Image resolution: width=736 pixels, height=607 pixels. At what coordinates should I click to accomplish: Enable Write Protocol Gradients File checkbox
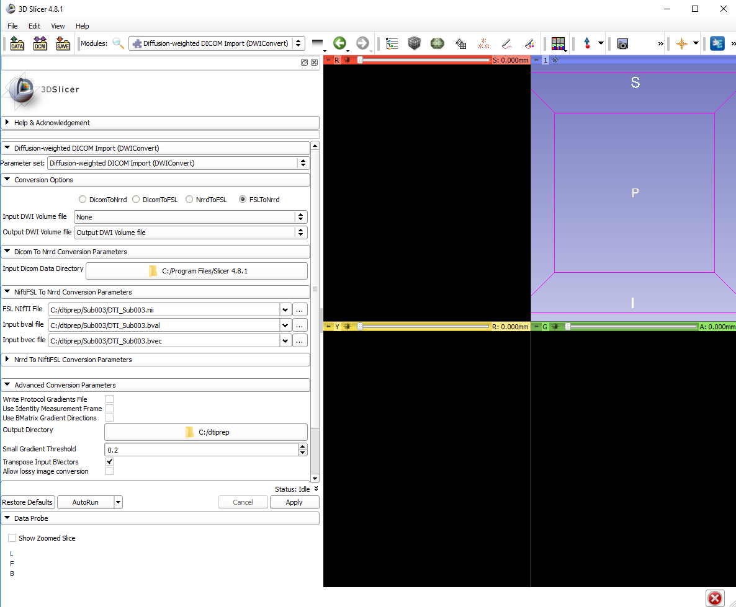click(x=110, y=399)
